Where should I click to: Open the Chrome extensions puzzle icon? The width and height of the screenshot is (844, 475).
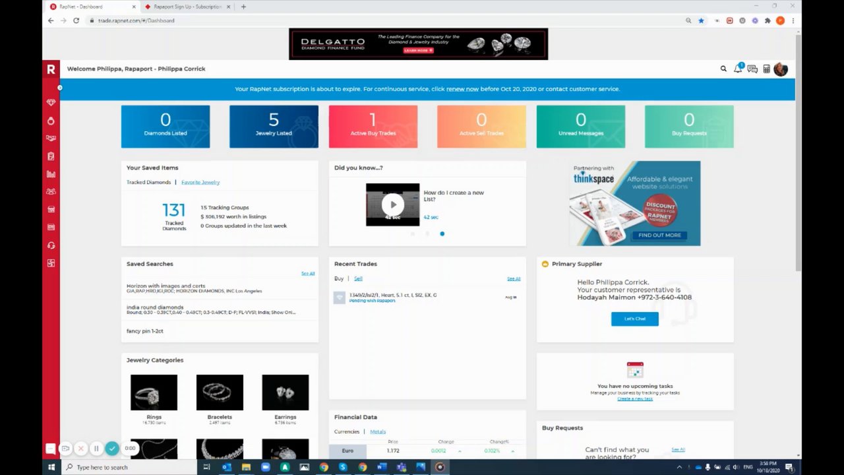tap(768, 20)
